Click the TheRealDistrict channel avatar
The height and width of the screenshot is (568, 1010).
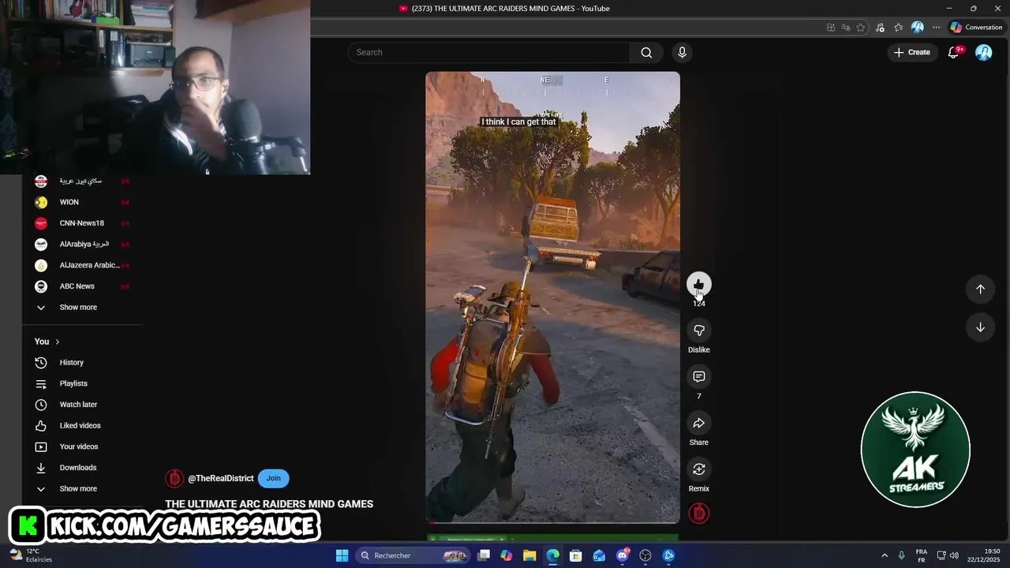174,478
